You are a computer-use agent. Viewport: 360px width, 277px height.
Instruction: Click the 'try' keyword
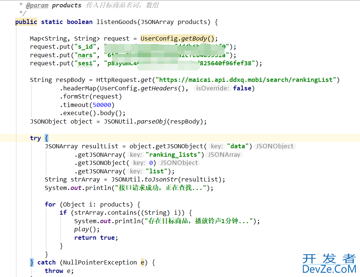(35, 138)
